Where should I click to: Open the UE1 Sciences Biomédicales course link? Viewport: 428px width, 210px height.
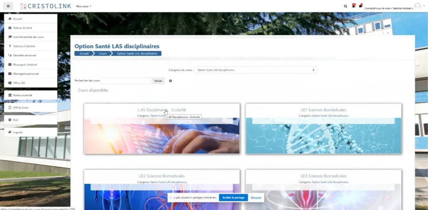click(x=323, y=110)
